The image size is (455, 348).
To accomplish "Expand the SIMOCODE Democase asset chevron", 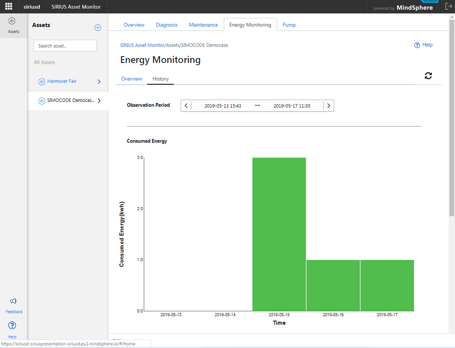I will [99, 101].
